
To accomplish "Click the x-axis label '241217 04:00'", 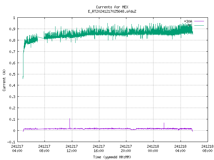I will point(17,148).
